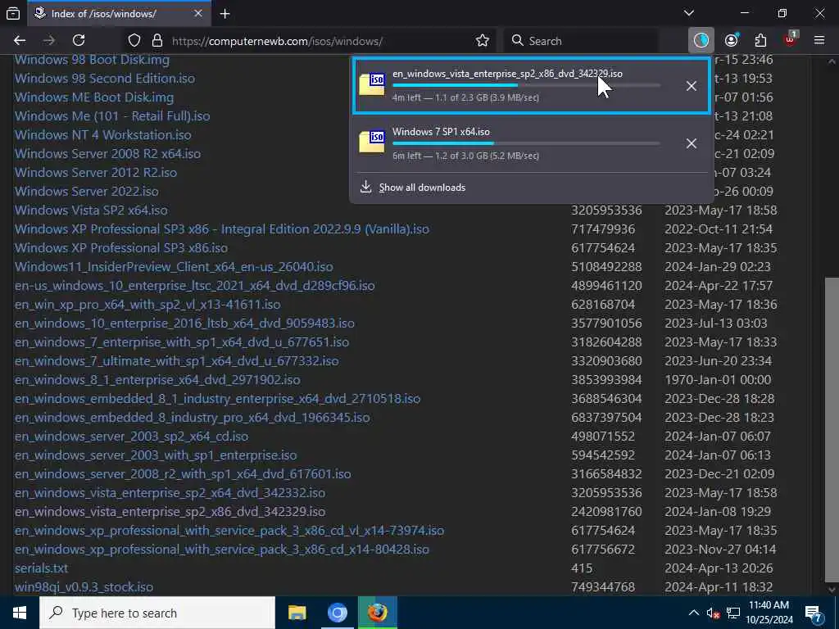Viewport: 839px width, 629px height.
Task: Bookmark this page with star
Action: coord(482,41)
